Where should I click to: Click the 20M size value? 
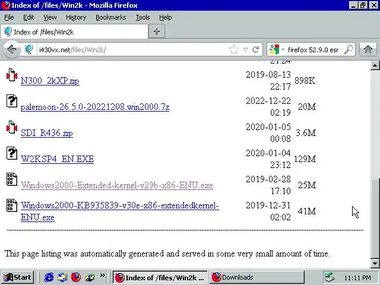pos(307,107)
